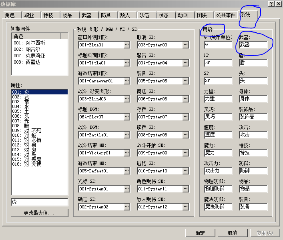The width and height of the screenshot is (283, 240).
Task: Click the help question mark button
Action: tap(271, 4)
